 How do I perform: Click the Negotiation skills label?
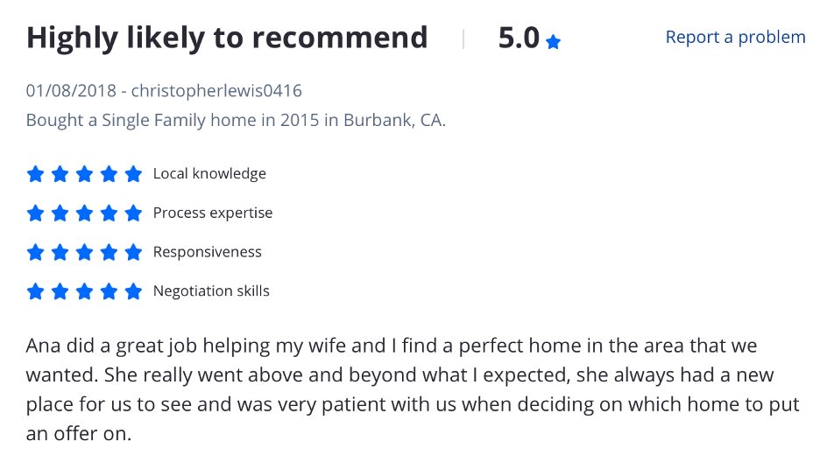211,290
